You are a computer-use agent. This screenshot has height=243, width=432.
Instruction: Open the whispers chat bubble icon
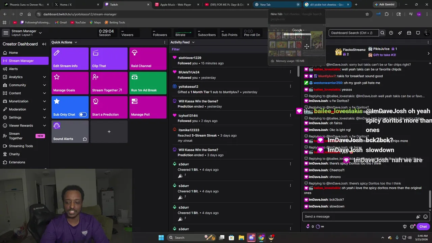(x=418, y=33)
